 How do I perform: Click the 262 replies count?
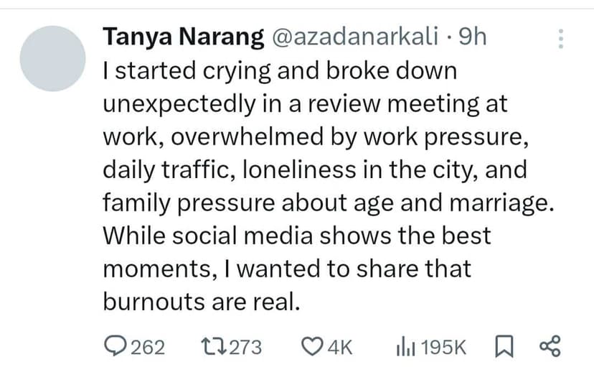pyautogui.click(x=148, y=348)
